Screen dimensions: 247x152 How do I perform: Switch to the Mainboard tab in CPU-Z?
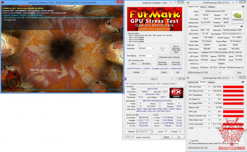point(143,84)
